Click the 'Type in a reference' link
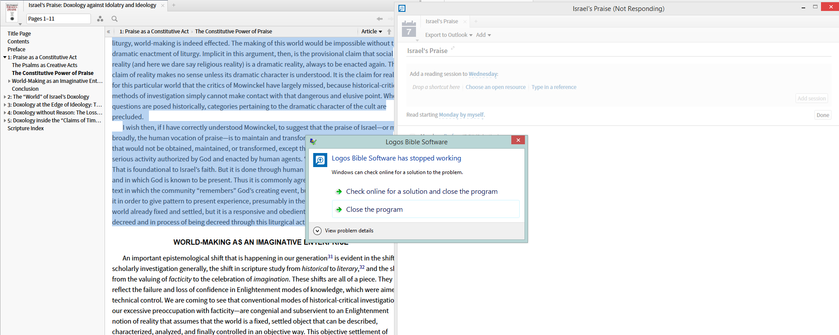 554,87
